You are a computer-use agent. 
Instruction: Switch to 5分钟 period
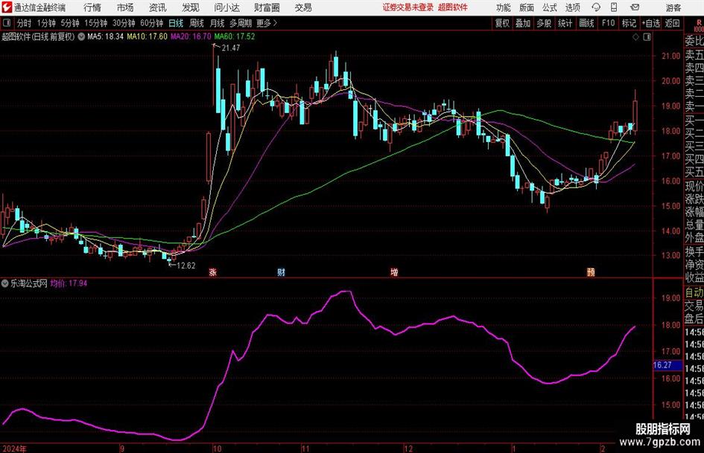[x=70, y=23]
